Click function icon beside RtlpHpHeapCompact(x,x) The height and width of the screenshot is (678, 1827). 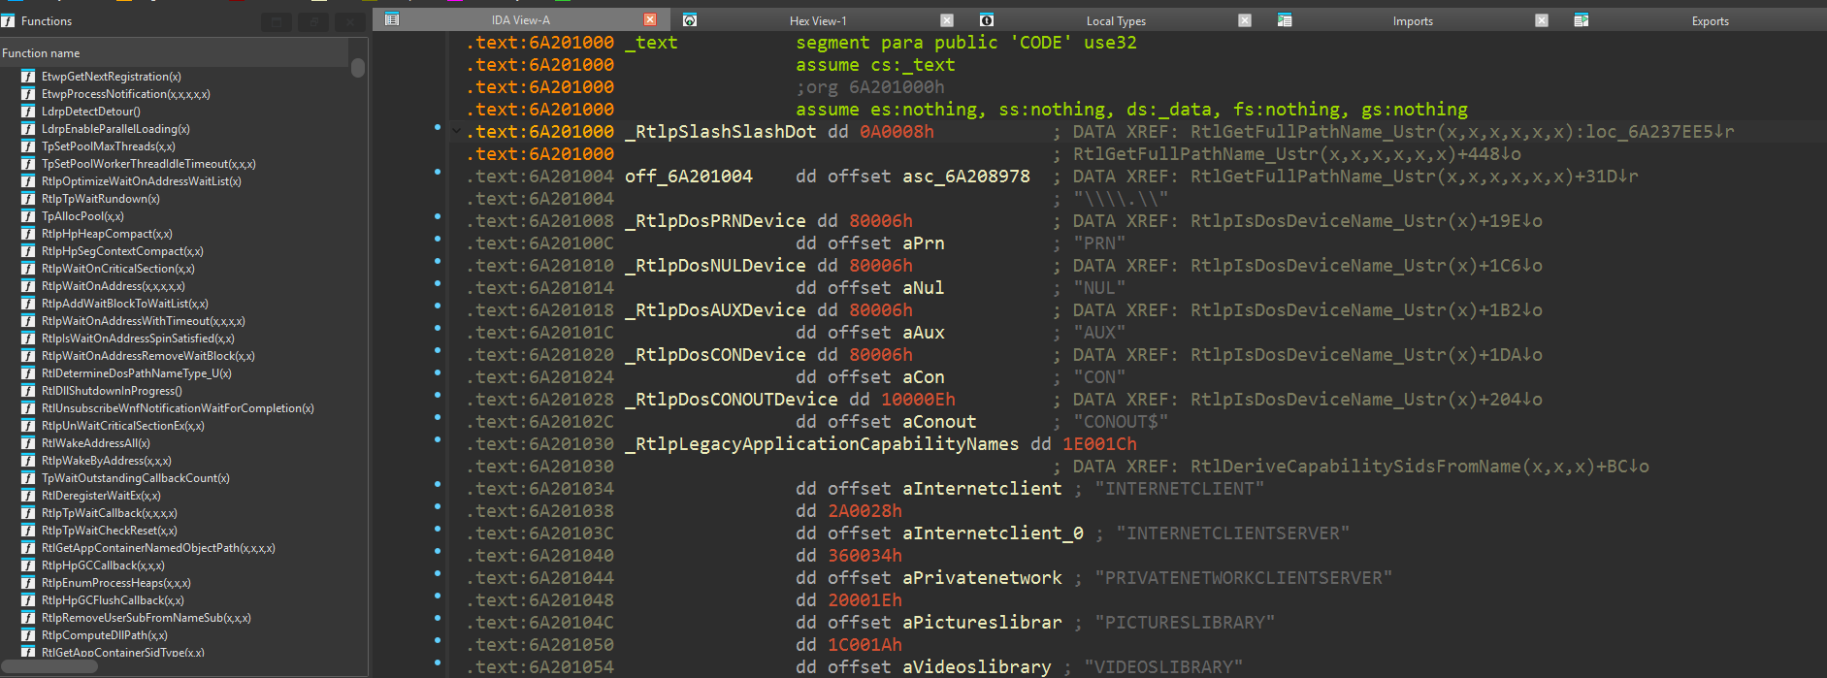click(28, 234)
